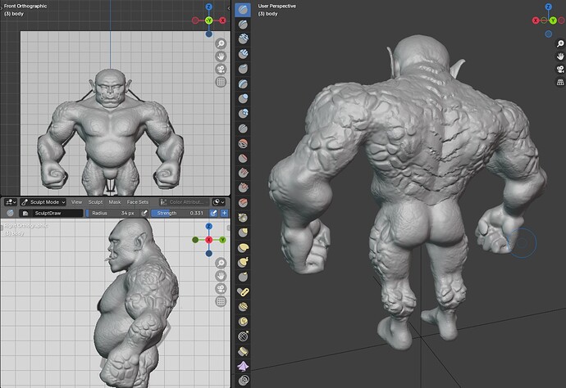
Task: Open the Face Sets menu
Action: click(x=138, y=202)
